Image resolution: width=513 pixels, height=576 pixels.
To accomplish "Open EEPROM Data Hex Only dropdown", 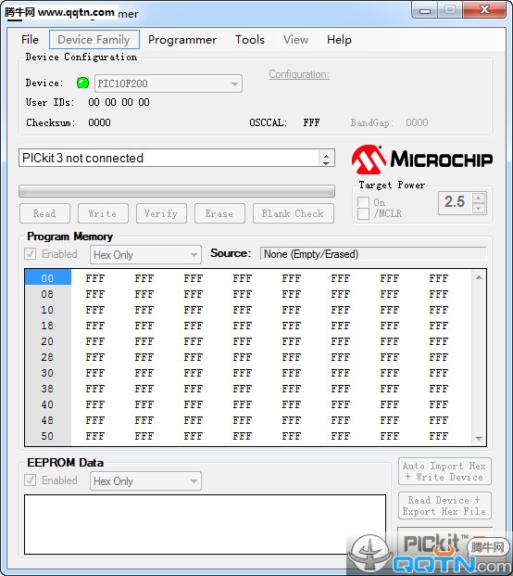I will point(145,480).
